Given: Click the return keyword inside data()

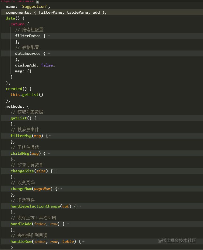Looking at the screenshot, I should pos(17,24).
